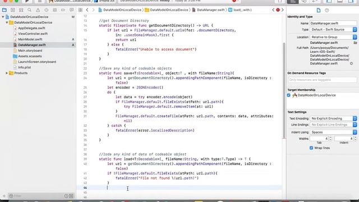Expand the Products group
359x202 pixels.
[7, 73]
